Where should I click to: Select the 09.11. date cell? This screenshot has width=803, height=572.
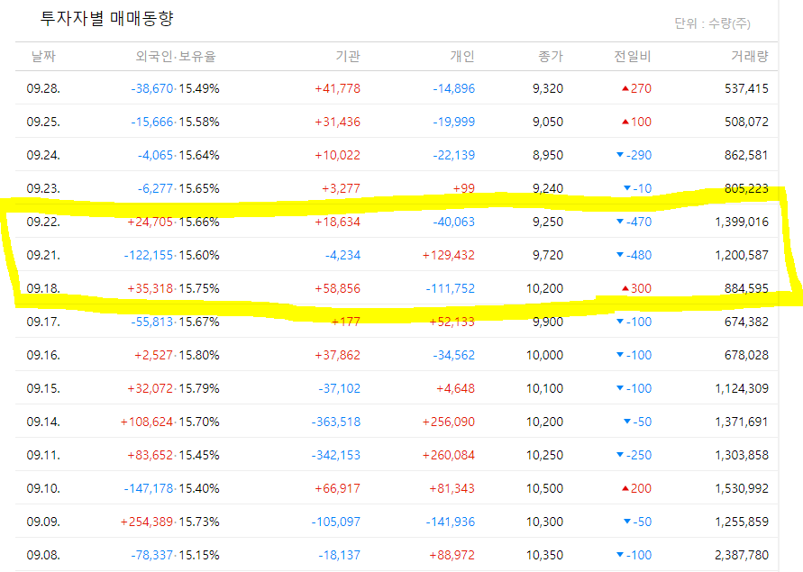tap(43, 455)
